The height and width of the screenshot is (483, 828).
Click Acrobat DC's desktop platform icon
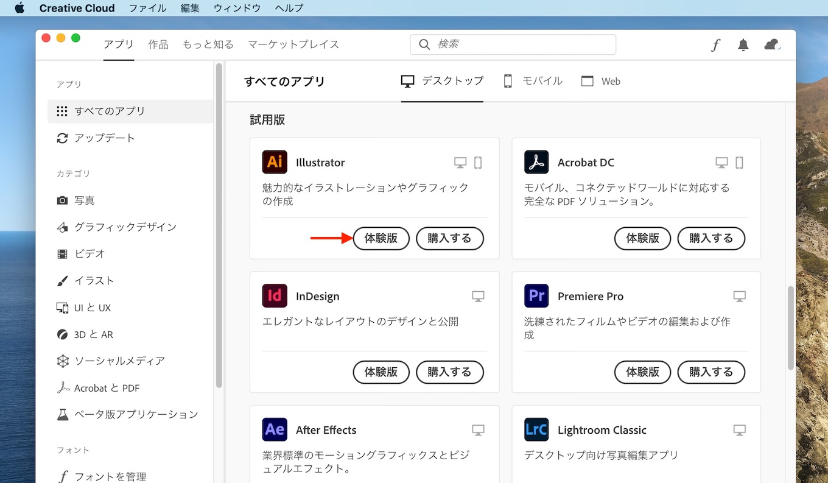click(x=721, y=163)
